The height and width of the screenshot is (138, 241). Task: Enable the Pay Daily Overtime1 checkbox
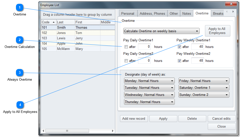pyautogui.click(x=126, y=47)
